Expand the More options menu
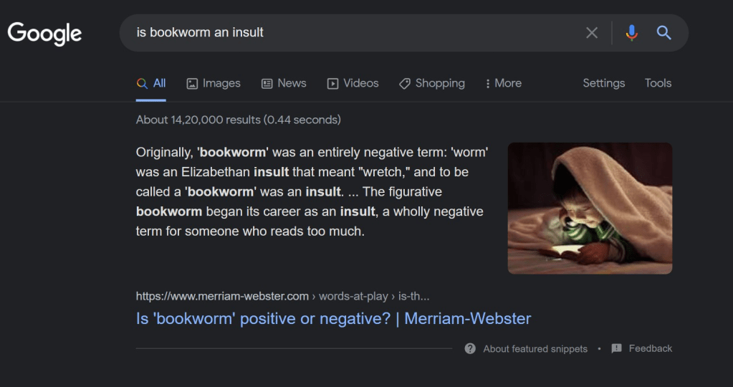The width and height of the screenshot is (733, 387). pos(504,83)
